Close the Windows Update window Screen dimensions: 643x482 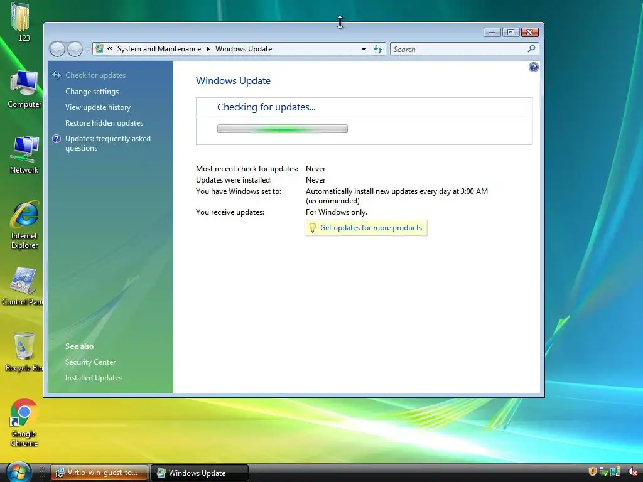(530, 33)
